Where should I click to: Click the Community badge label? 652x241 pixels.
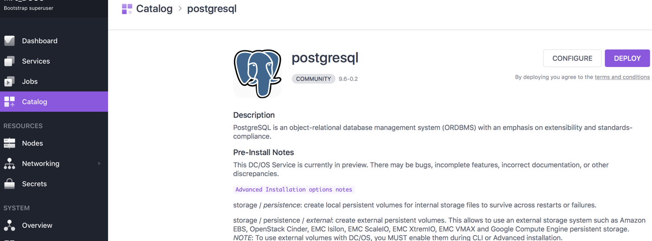[313, 79]
